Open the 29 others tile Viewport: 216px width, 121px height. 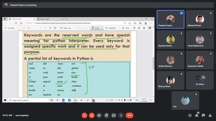(x=200, y=80)
